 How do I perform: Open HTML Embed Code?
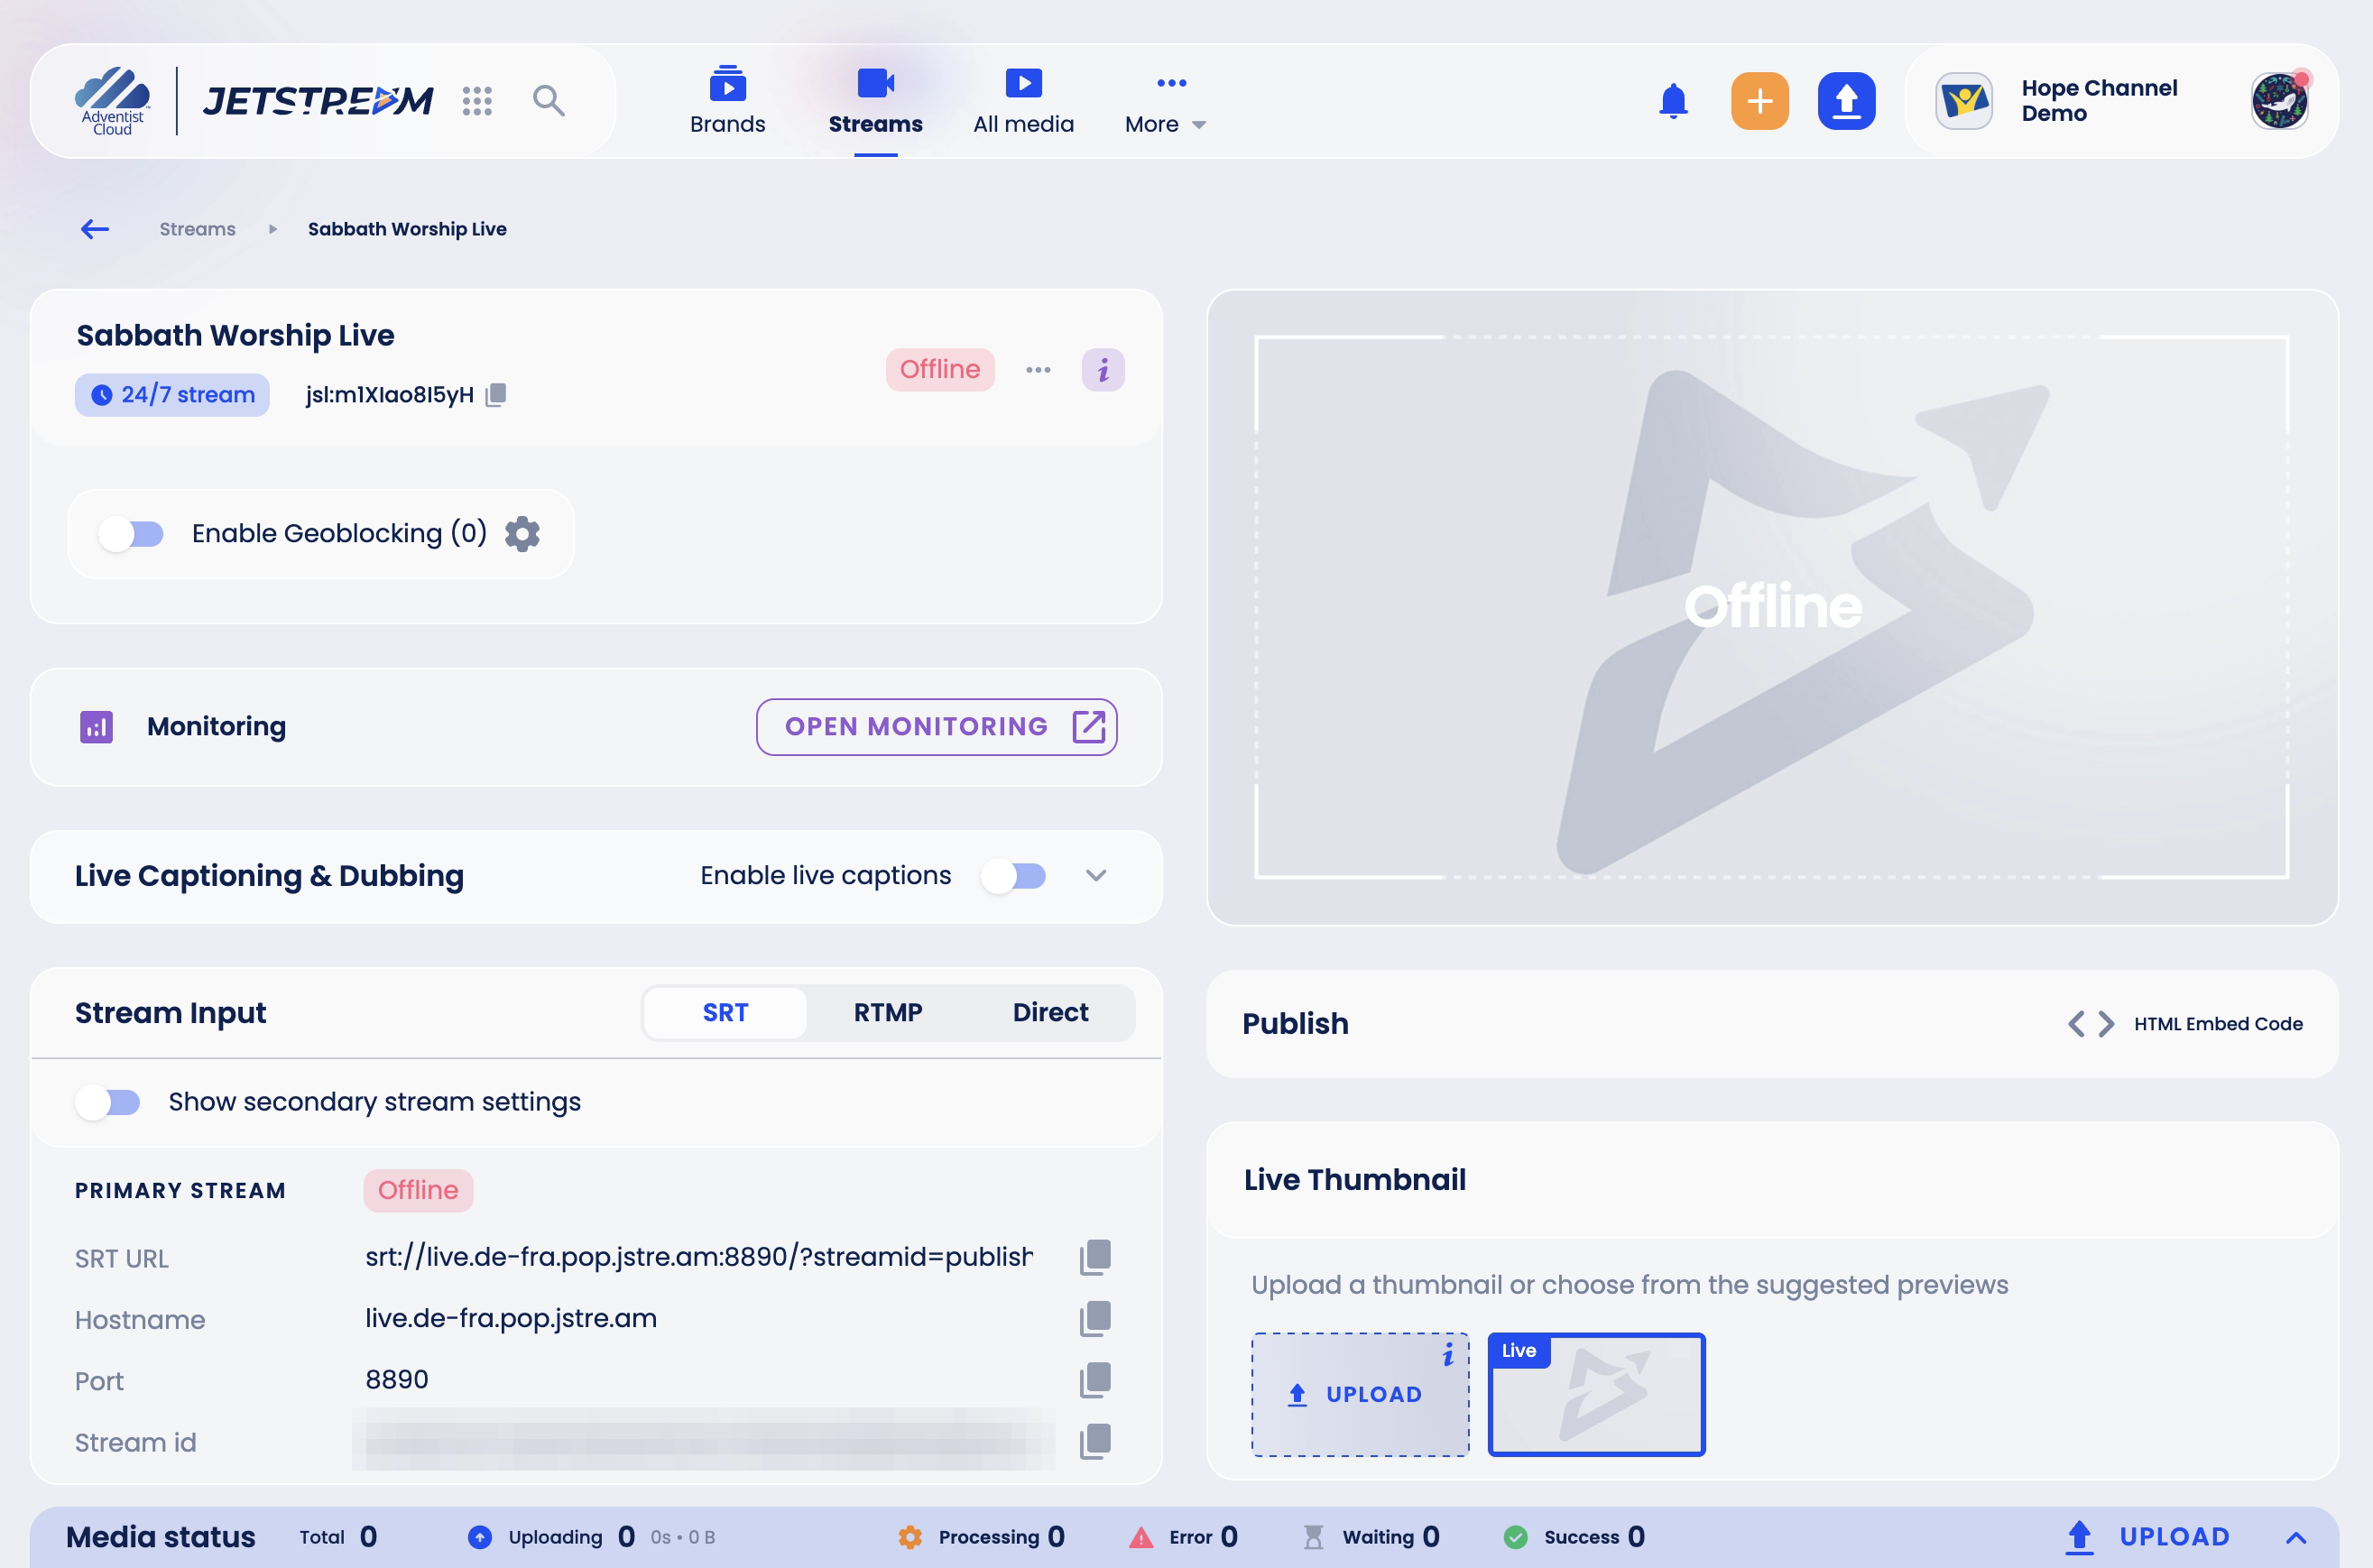tap(2185, 1024)
